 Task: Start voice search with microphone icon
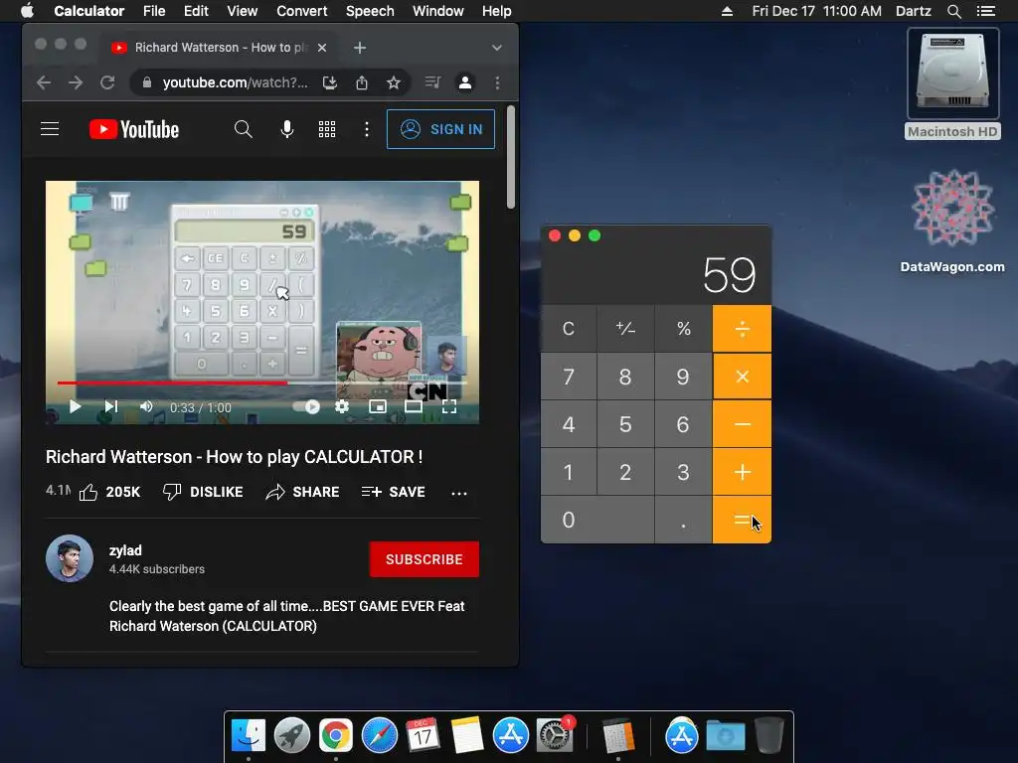pyautogui.click(x=287, y=129)
